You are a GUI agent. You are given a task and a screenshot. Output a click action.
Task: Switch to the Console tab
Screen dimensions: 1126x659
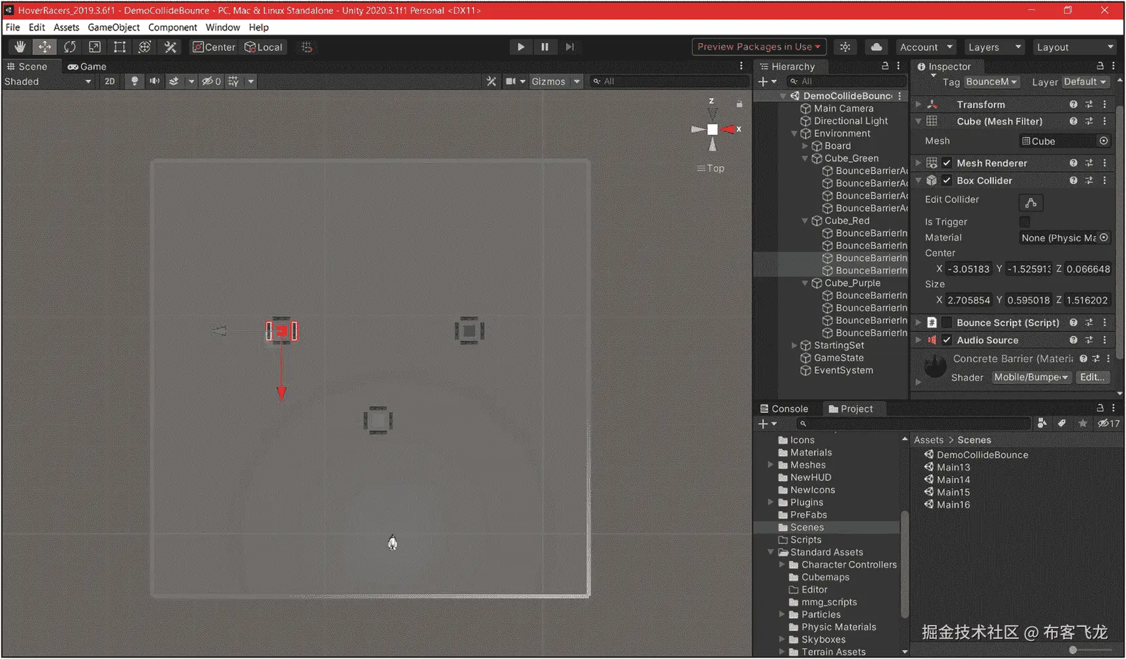[x=784, y=409]
